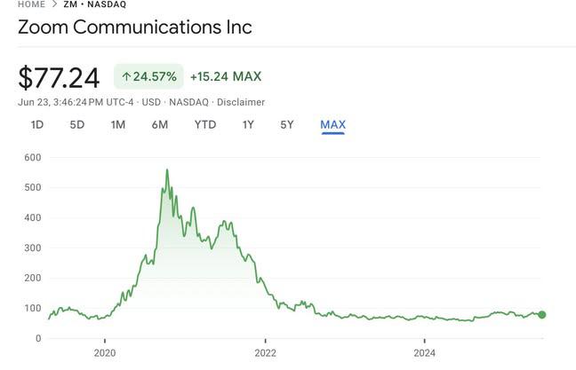Click the breadcrumb chevron after HOME
Screen dimensions: 576x370
pos(55,4)
